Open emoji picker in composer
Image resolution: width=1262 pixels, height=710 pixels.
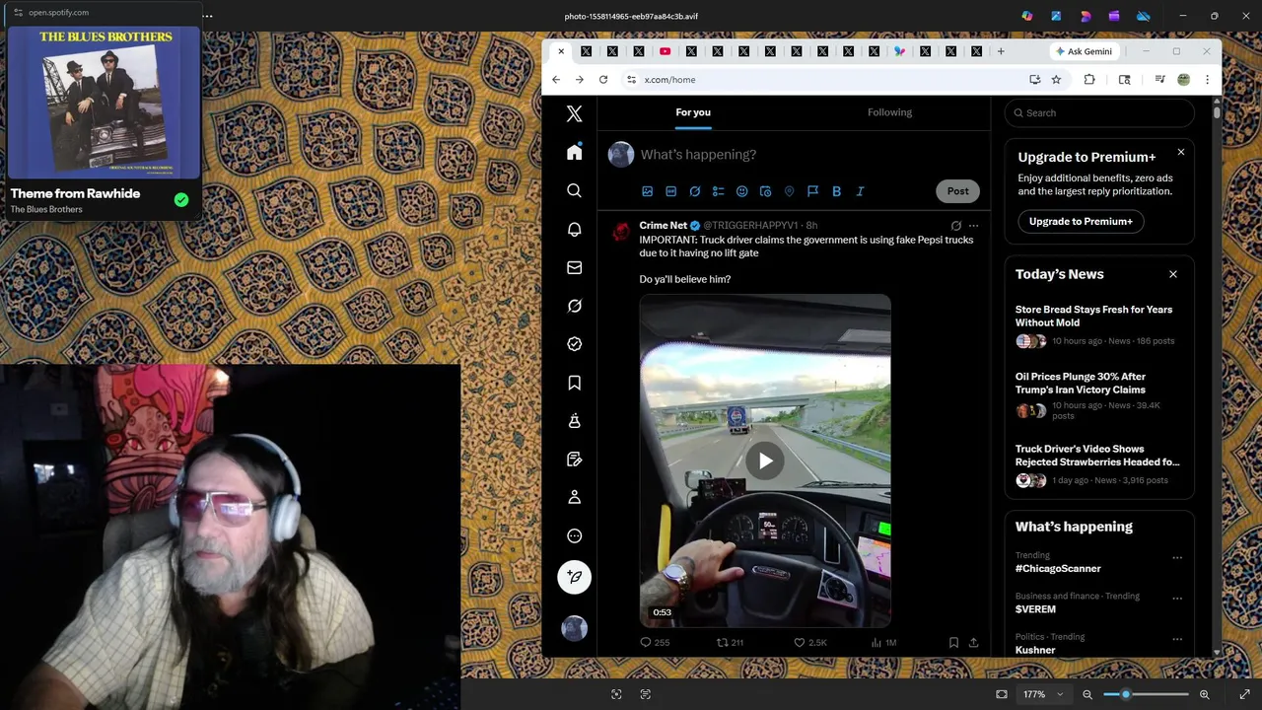(741, 191)
